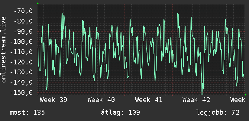Click the '-130,0' y-axis label

[x=21, y=72]
